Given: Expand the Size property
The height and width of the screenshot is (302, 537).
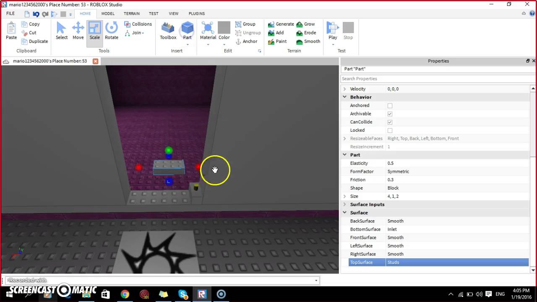Looking at the screenshot, I should pyautogui.click(x=345, y=196).
